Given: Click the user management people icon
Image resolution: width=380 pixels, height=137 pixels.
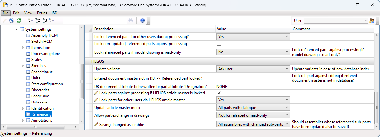Looking at the screenshot, I should [371, 20].
